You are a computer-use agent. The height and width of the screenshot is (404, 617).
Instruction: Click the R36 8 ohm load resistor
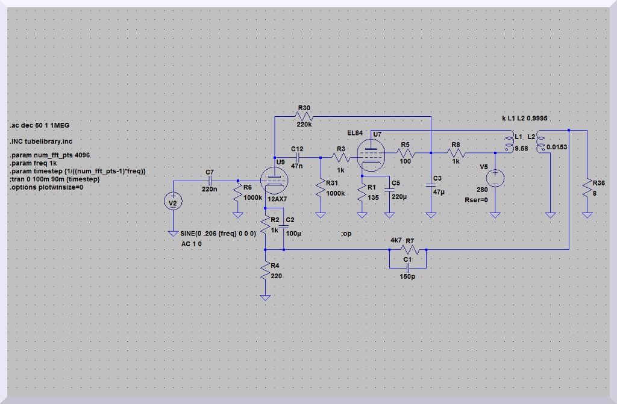(587, 188)
